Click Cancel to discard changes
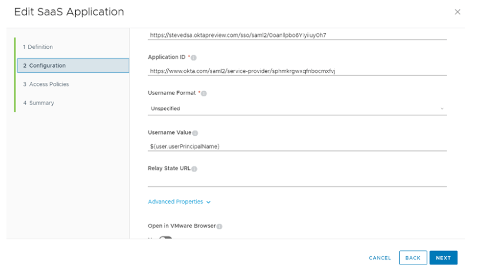 pyautogui.click(x=380, y=258)
